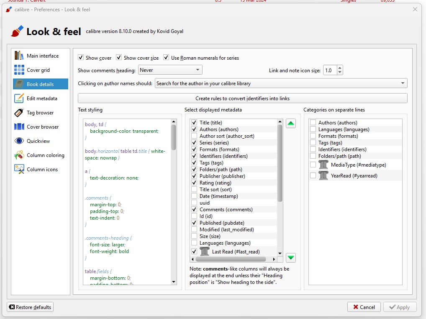Image resolution: width=426 pixels, height=319 pixels.
Task: Open the Show comments heading dropdown
Action: 170,70
